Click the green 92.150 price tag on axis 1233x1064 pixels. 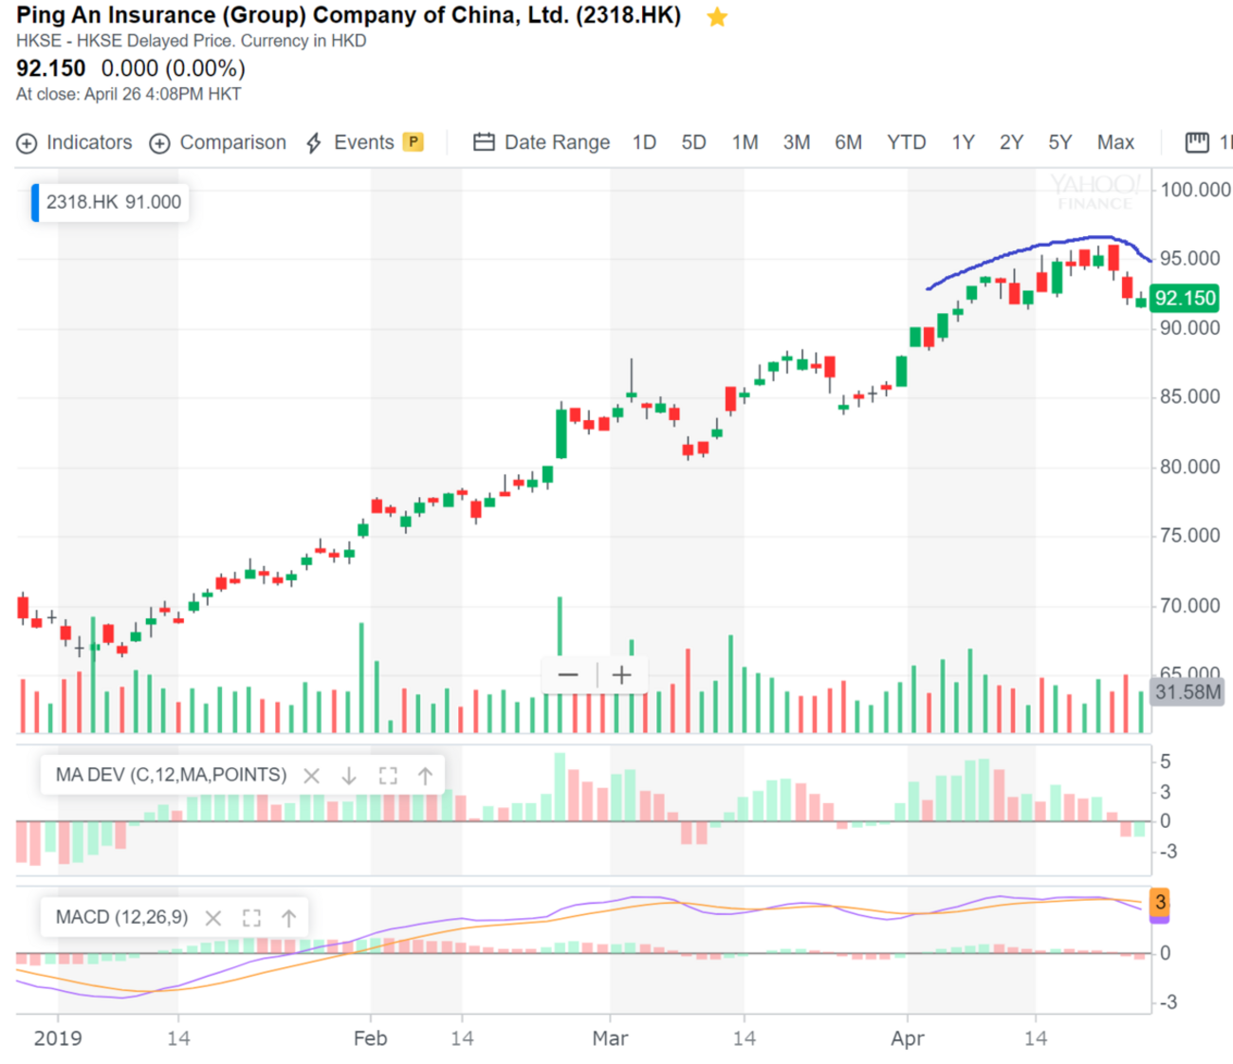[1184, 298]
